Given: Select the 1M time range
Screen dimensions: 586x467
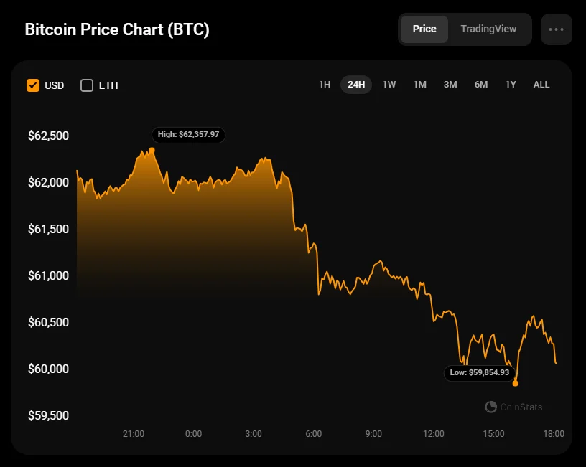Looking at the screenshot, I should click(x=420, y=85).
